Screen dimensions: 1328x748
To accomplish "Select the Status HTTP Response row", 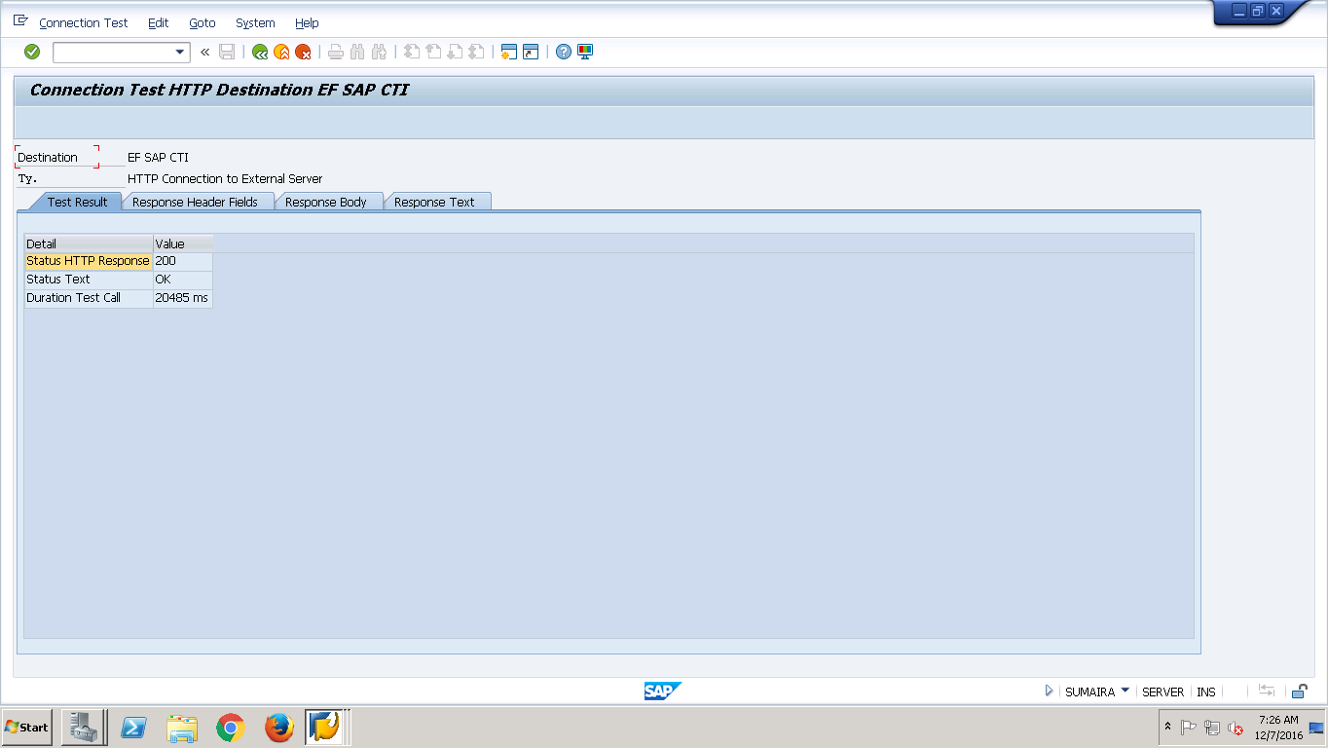I will [x=88, y=260].
